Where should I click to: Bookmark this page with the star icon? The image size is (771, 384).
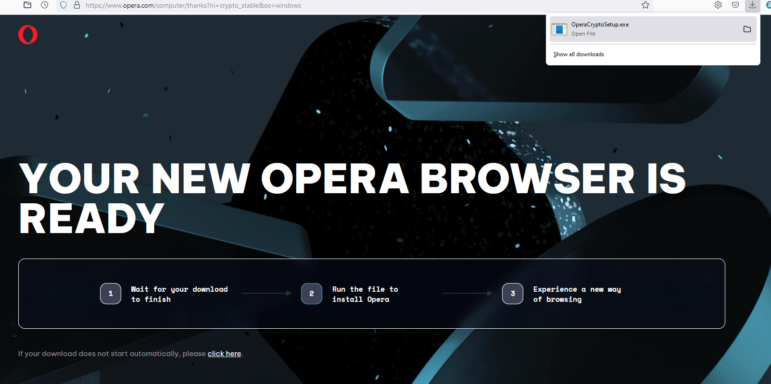645,5
